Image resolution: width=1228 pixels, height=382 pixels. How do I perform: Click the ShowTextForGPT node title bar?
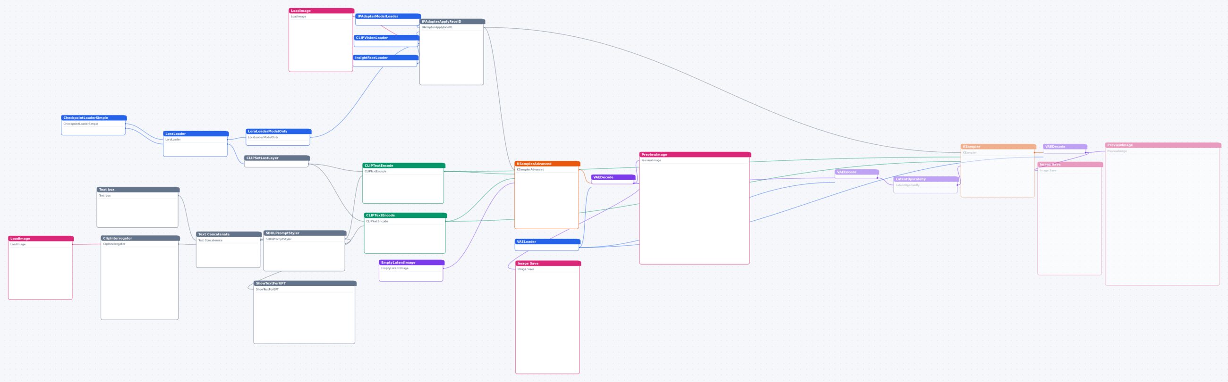pyautogui.click(x=305, y=283)
